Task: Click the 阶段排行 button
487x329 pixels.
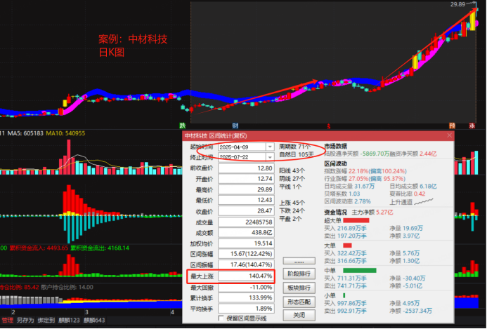Action: (300, 274)
